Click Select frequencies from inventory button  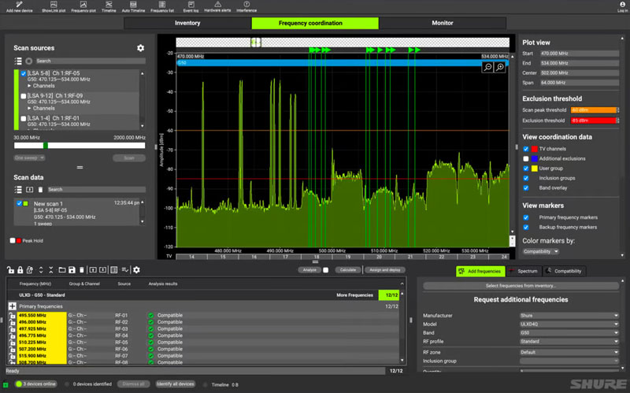pos(522,285)
